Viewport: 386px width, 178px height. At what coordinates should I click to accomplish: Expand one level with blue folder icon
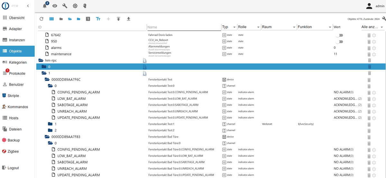click(78, 19)
